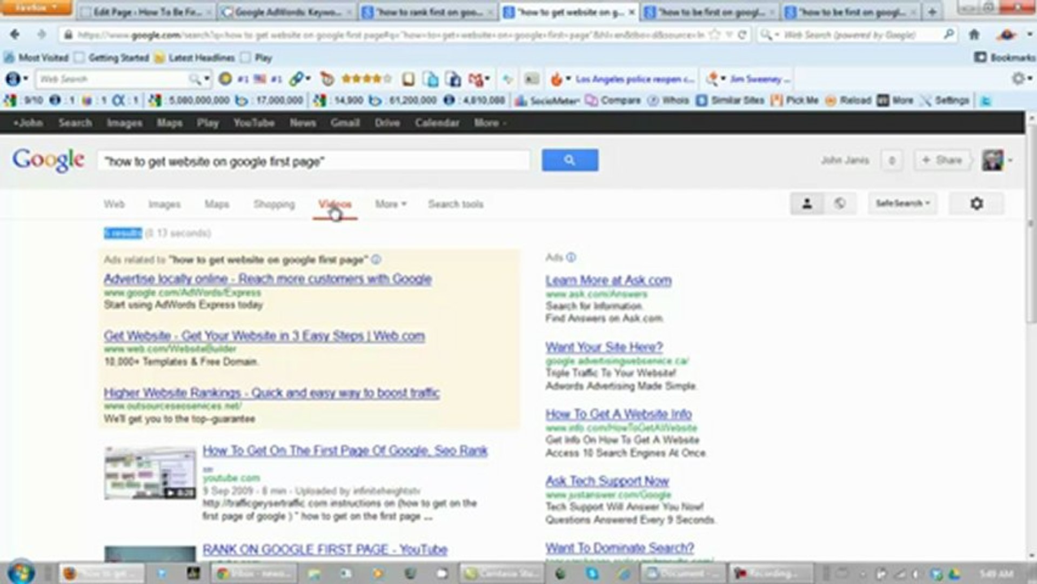The width and height of the screenshot is (1037, 584).
Task: Click the info icon beside Ads heading
Action: coord(571,257)
